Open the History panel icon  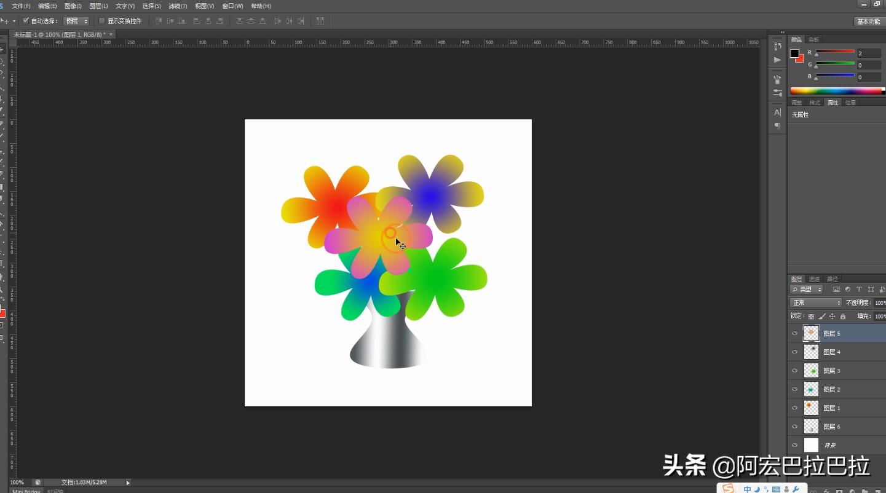point(777,45)
